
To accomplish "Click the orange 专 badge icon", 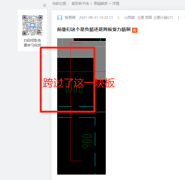I will click(135, 30).
